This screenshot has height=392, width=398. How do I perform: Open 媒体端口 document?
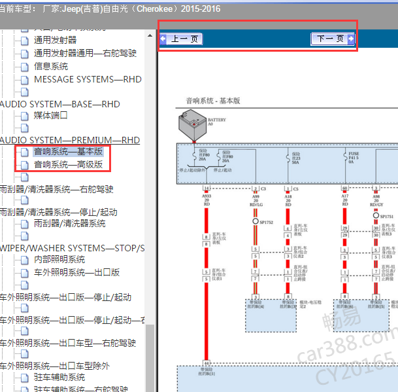click(x=51, y=115)
